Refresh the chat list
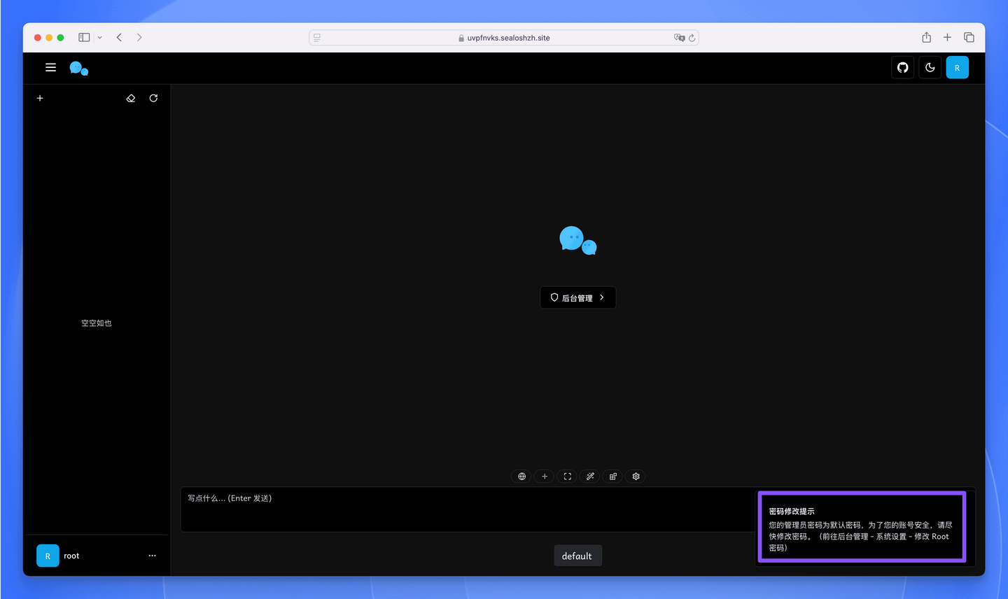Viewport: 1008px width, 599px height. tap(153, 98)
